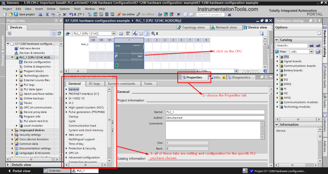
Task: Open the Options menu
Action: coord(64,9)
